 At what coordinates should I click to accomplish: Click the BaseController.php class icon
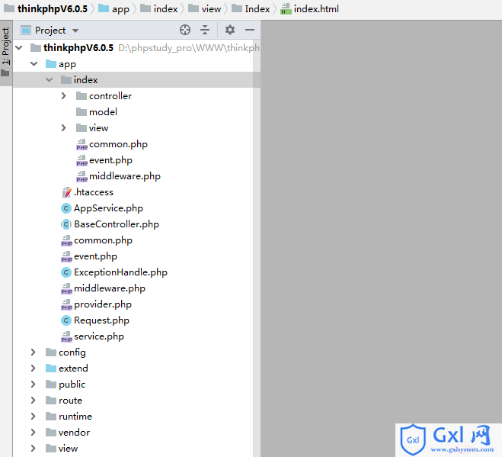(66, 224)
